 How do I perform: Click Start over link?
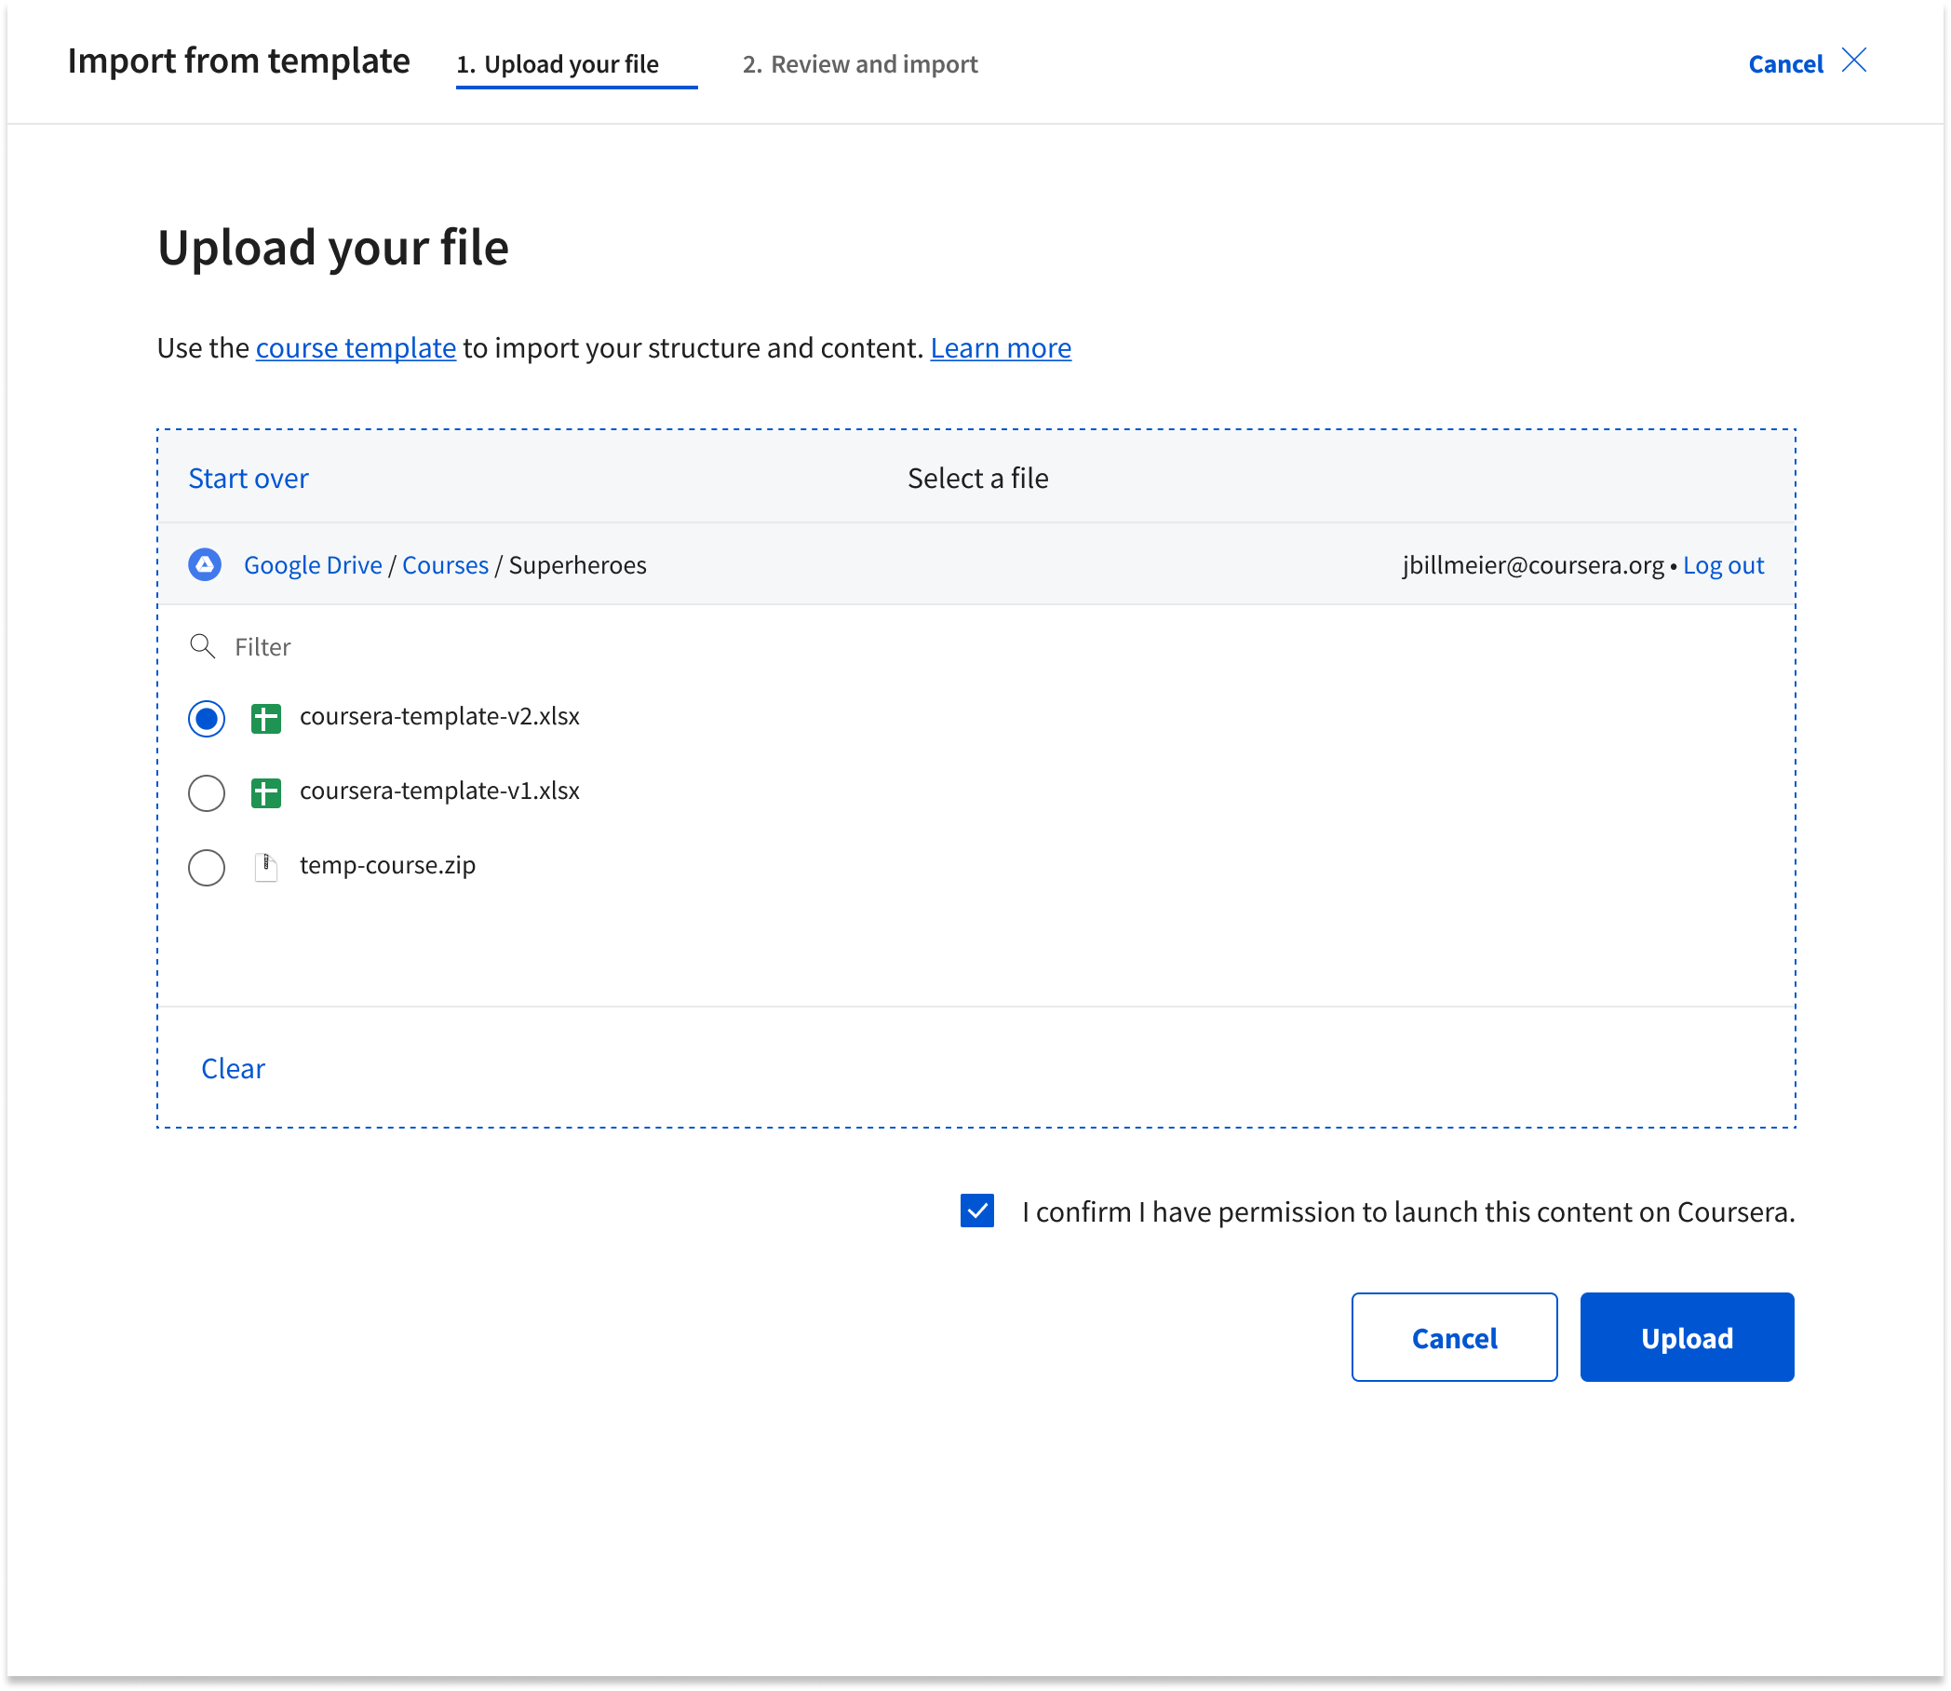[249, 479]
